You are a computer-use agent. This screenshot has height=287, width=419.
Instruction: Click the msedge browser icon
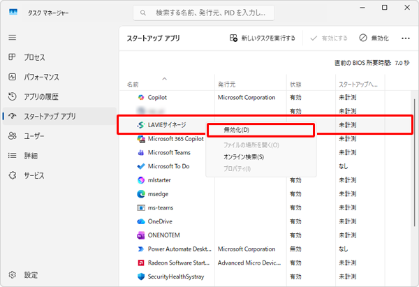pyautogui.click(x=141, y=194)
